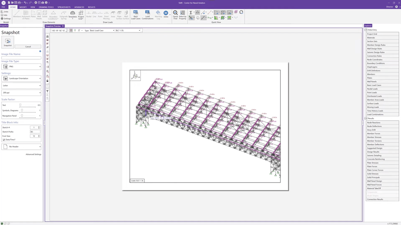Expand the 200 ppi resolution dropdown
The image size is (401, 225).
pyautogui.click(x=21, y=92)
